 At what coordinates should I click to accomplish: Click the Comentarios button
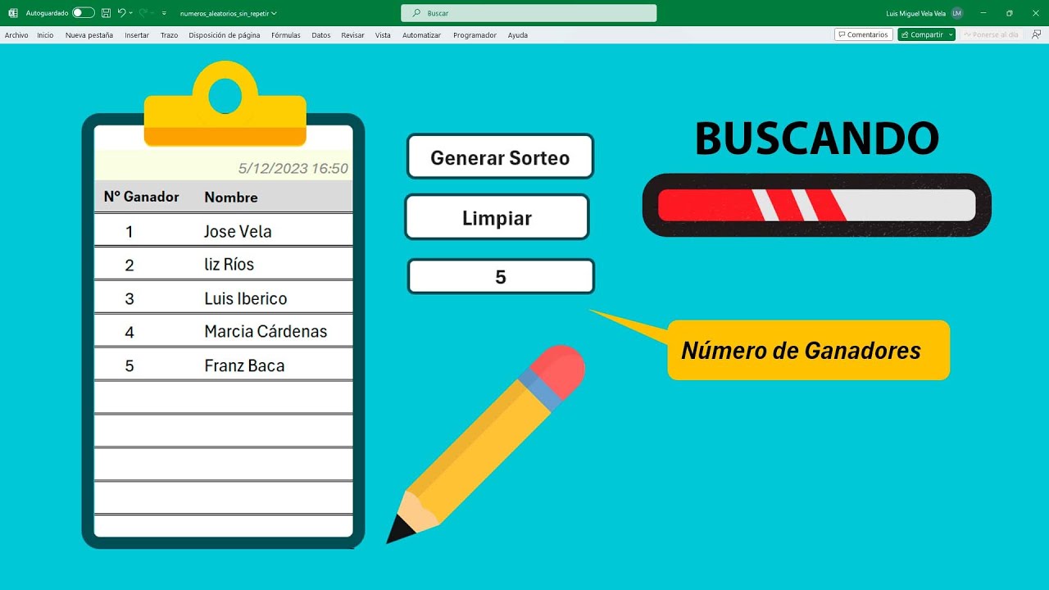(x=863, y=34)
